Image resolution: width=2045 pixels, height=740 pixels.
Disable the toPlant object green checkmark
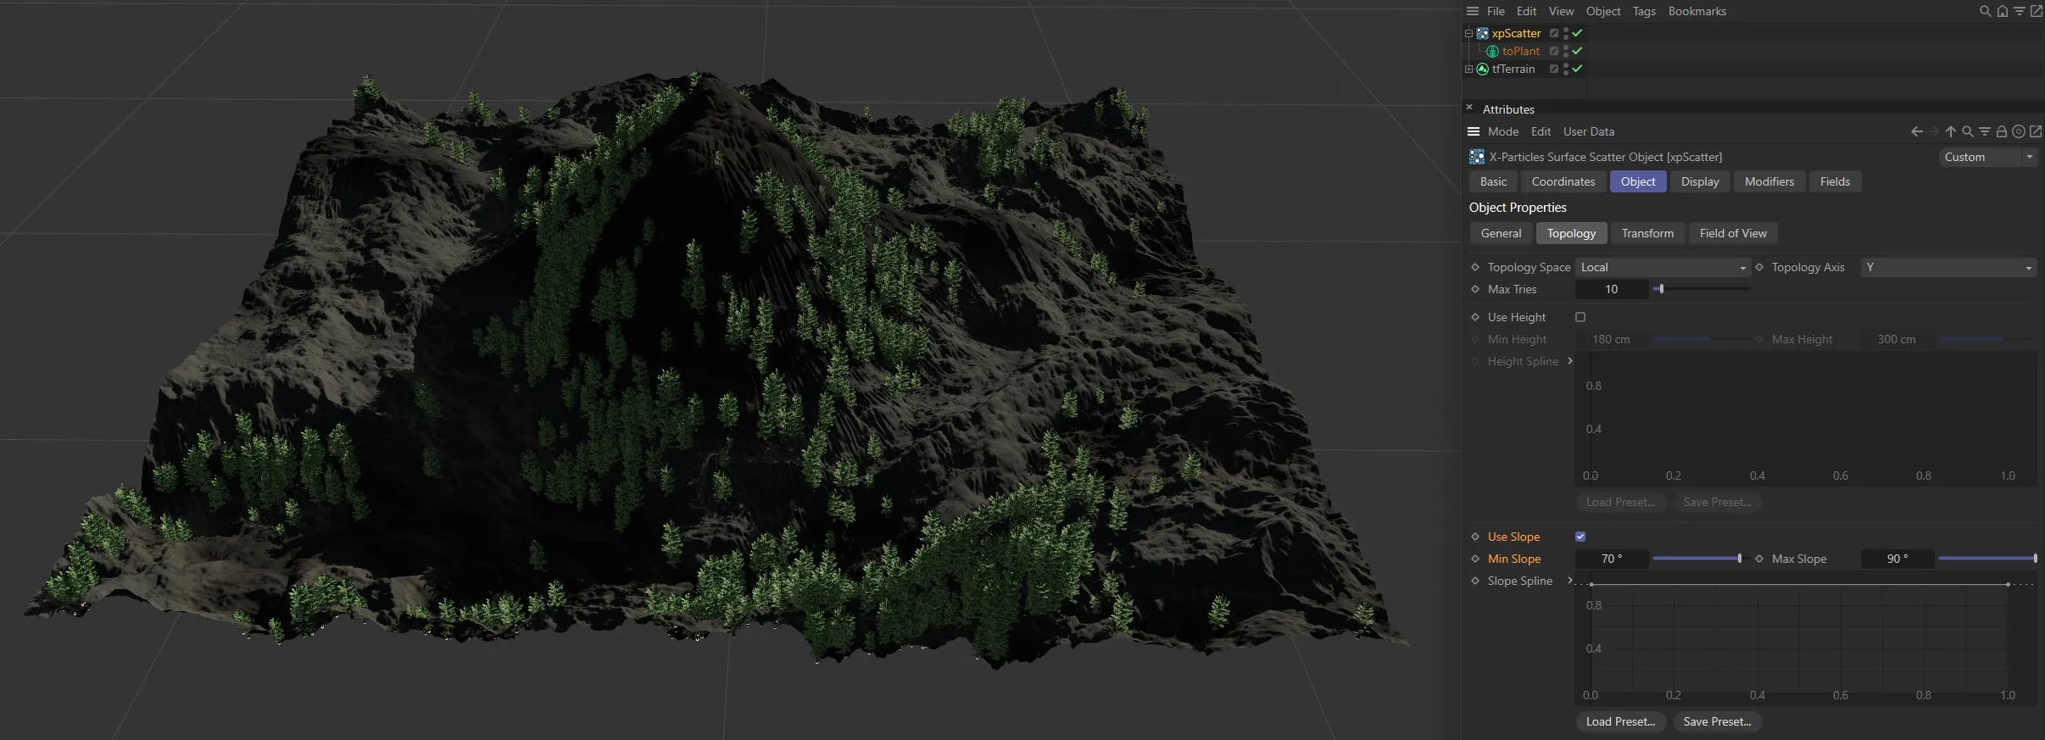1577,51
